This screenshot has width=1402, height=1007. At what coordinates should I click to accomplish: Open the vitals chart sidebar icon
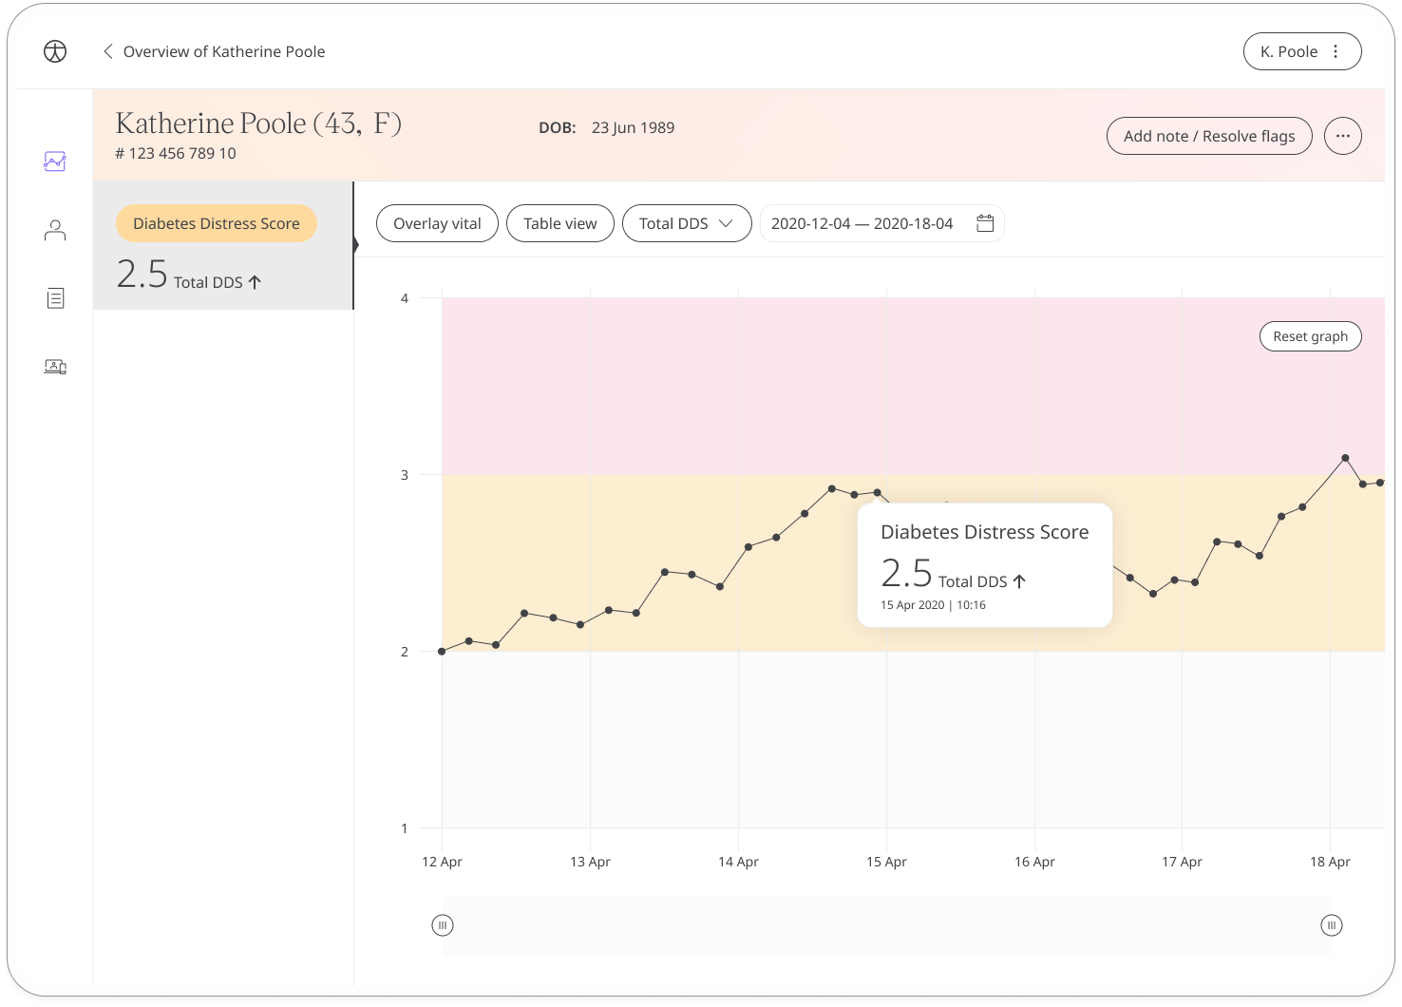55,161
